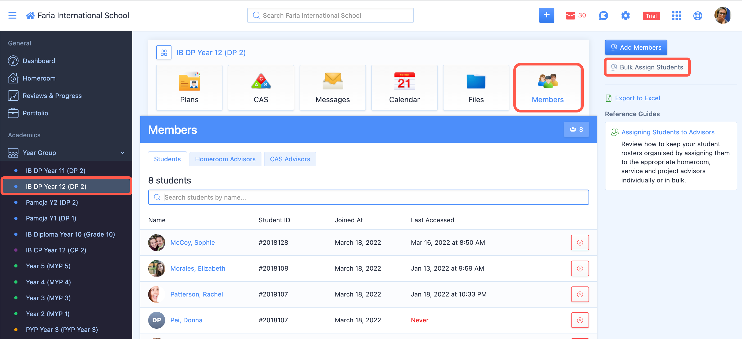
Task: Switch to the Homeroom Advisors tab
Action: pyautogui.click(x=225, y=159)
